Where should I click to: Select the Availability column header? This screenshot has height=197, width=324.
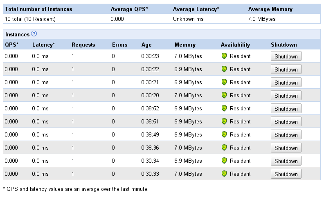[x=235, y=45]
